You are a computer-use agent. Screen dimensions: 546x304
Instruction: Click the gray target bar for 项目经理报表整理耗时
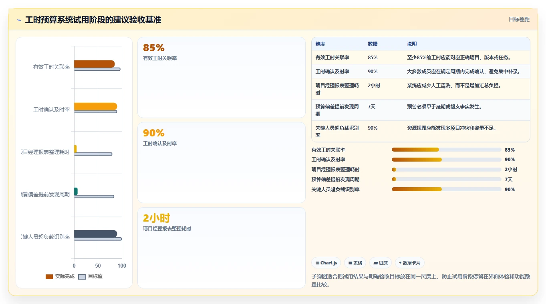(x=93, y=154)
